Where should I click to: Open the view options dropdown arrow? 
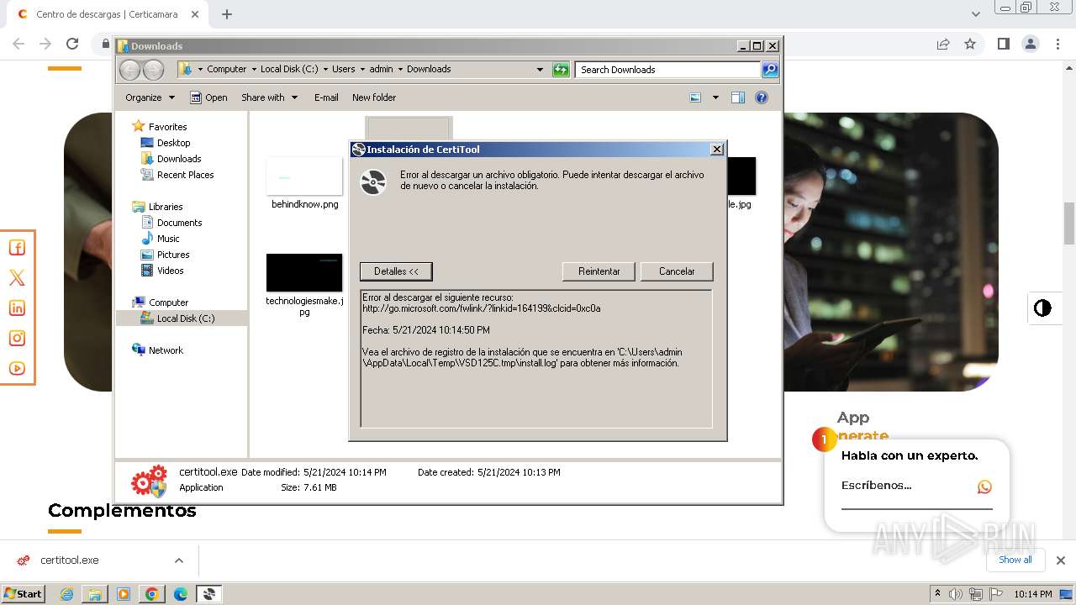point(715,97)
